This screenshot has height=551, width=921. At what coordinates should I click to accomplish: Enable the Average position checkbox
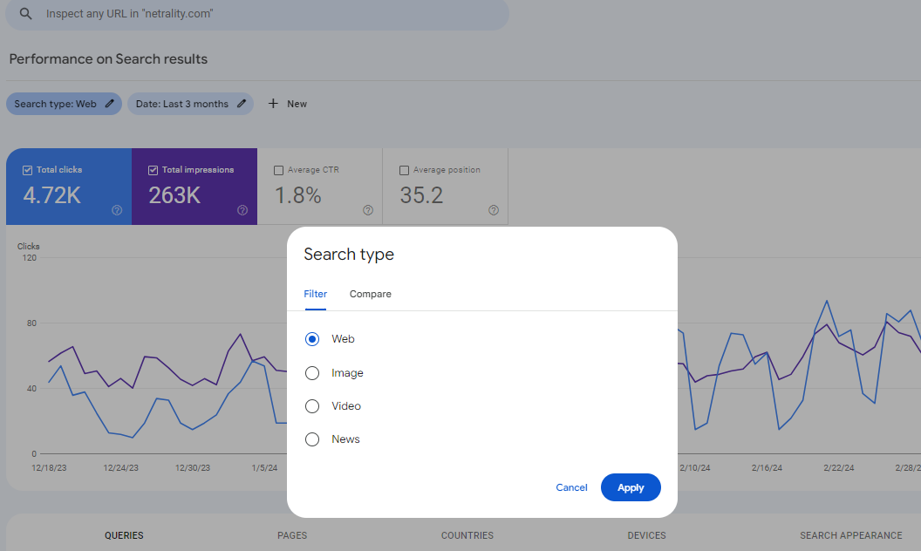click(404, 170)
